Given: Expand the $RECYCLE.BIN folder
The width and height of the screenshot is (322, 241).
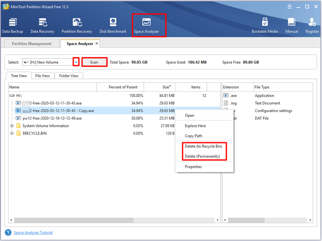Looking at the screenshot, I should click(x=12, y=133).
